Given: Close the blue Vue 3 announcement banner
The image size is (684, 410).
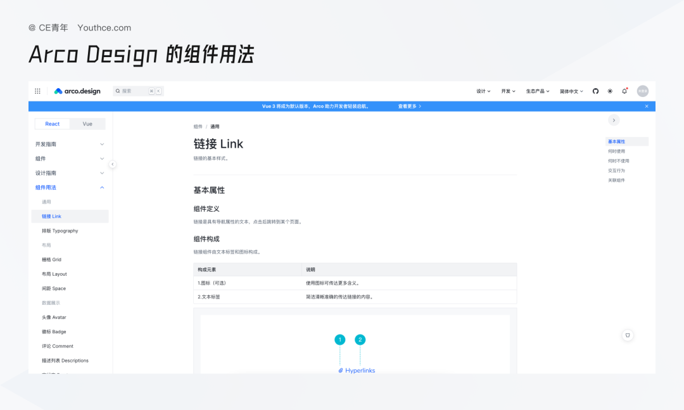Looking at the screenshot, I should (x=647, y=106).
